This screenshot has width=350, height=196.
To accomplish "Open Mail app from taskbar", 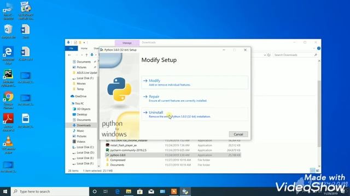I will pyautogui.click(x=151, y=191).
